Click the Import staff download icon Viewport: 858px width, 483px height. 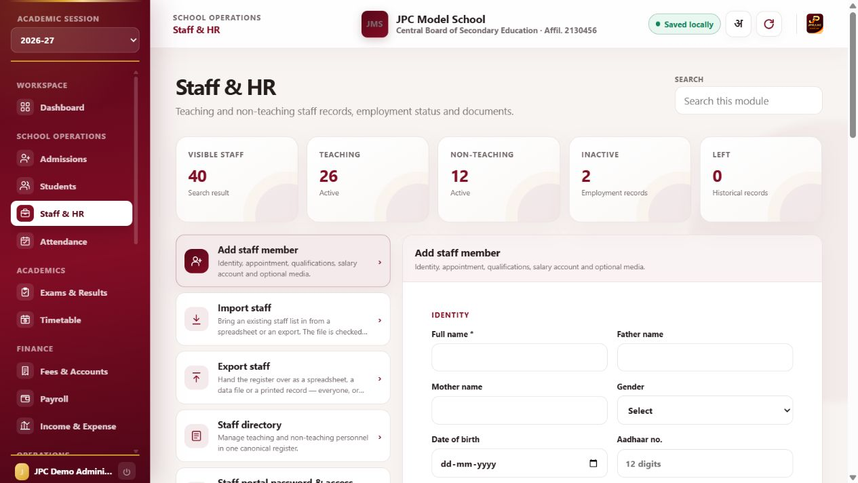tap(197, 320)
